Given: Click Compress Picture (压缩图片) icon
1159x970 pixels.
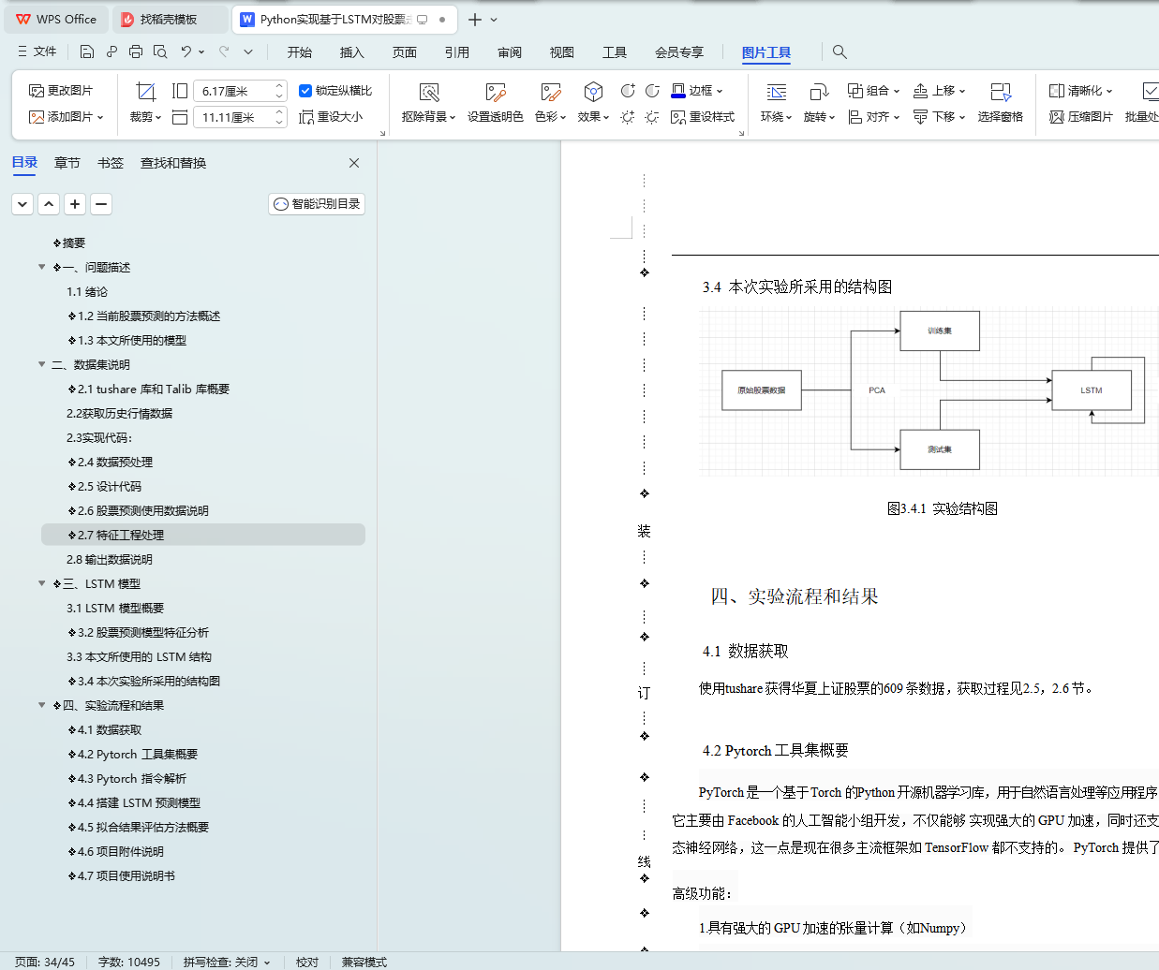Looking at the screenshot, I should click(x=1057, y=117).
